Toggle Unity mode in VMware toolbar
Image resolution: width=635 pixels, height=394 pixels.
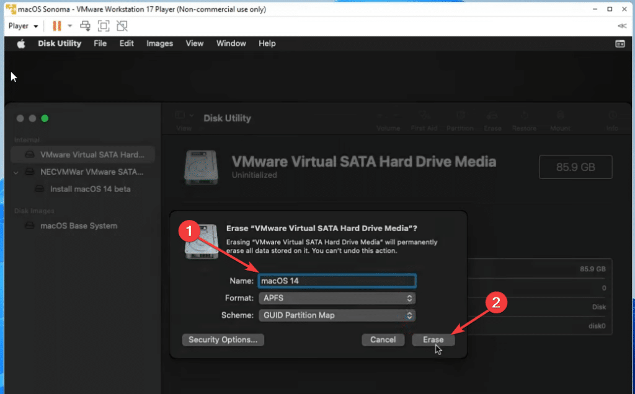click(x=122, y=26)
